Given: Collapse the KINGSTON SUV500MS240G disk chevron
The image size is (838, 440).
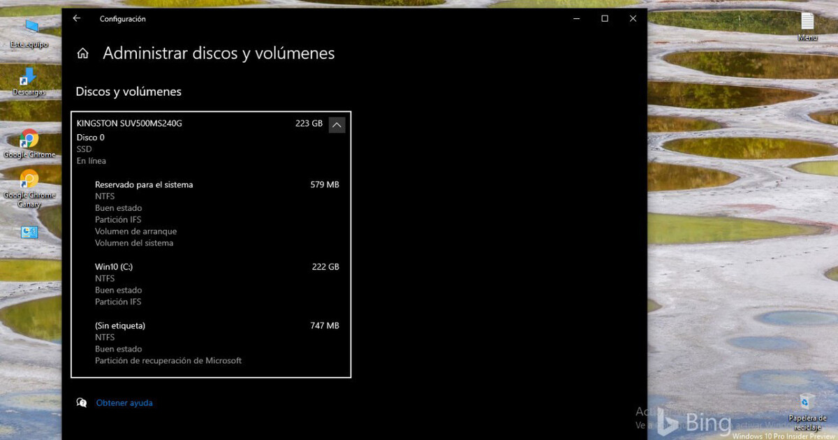Looking at the screenshot, I should click(x=337, y=125).
